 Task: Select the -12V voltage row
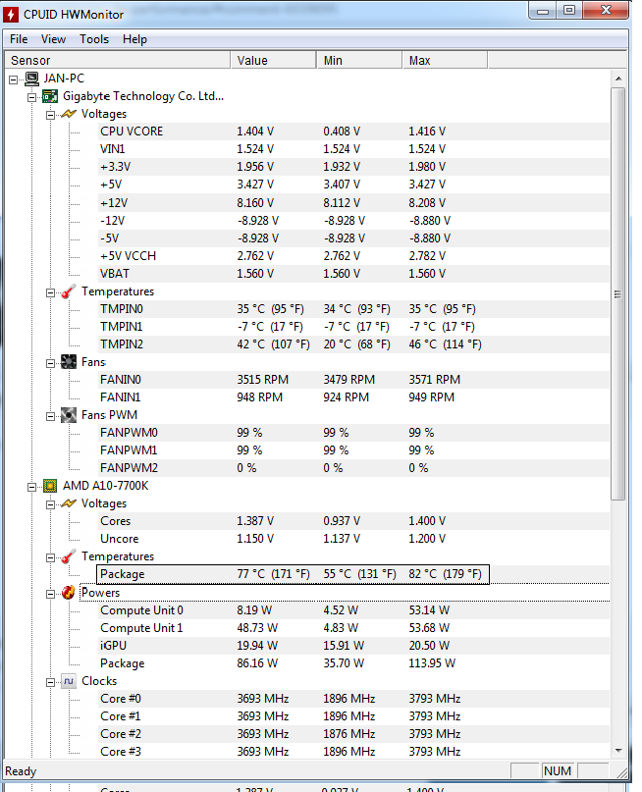click(354, 221)
